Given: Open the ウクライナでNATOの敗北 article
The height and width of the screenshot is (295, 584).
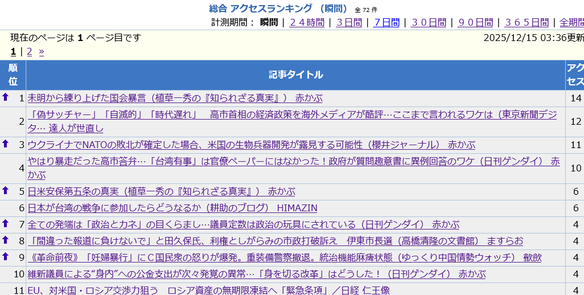Looking at the screenshot, I should click(x=251, y=145).
